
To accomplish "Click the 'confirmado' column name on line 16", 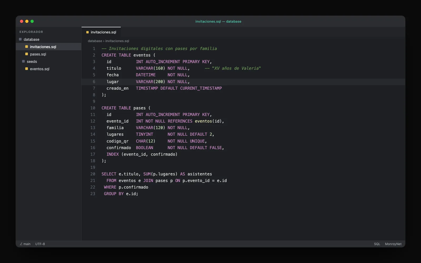I will pos(119,148).
